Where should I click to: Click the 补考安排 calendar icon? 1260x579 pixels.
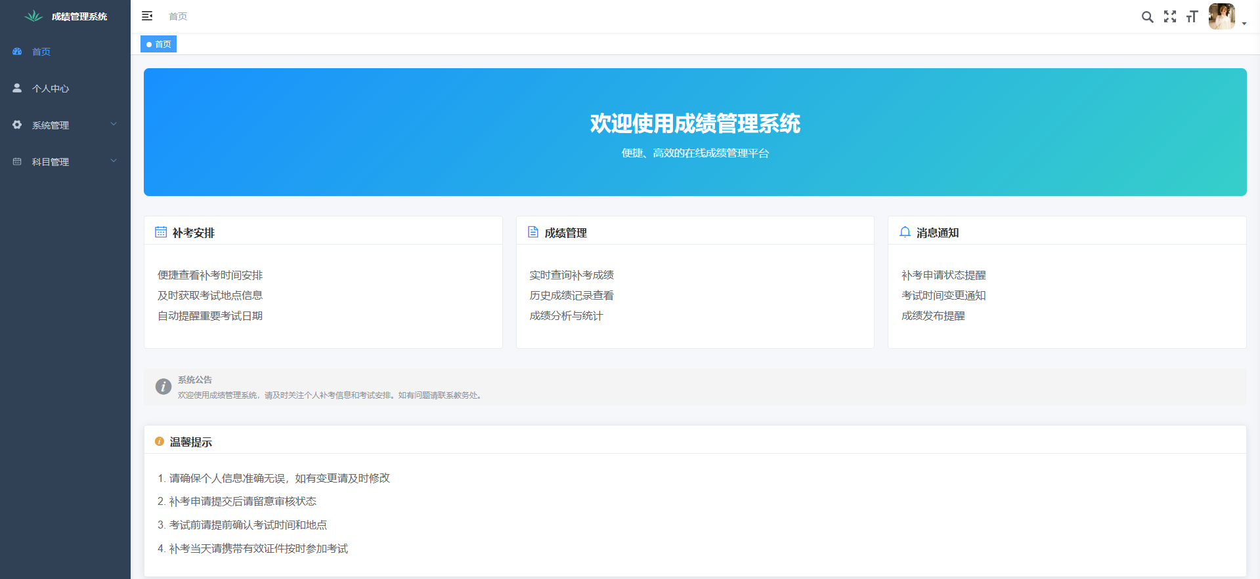point(161,232)
